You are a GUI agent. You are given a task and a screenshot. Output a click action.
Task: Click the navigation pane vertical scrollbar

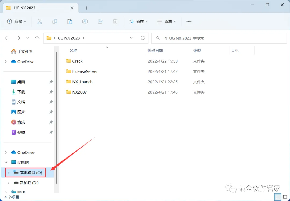coord(56,118)
